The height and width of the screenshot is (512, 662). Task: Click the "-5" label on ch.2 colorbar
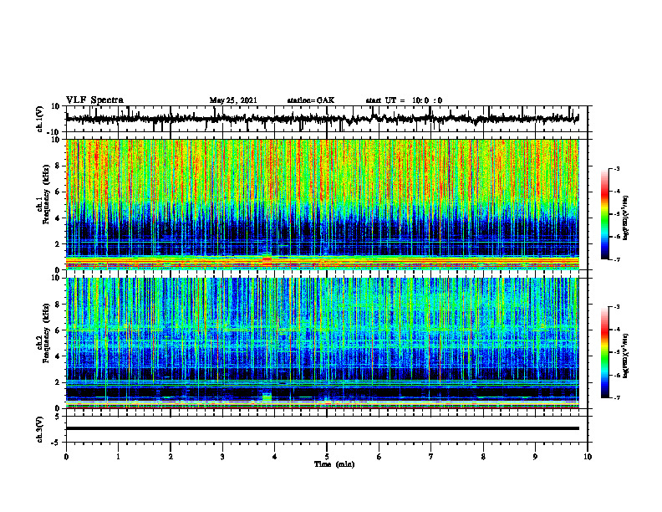pyautogui.click(x=617, y=352)
